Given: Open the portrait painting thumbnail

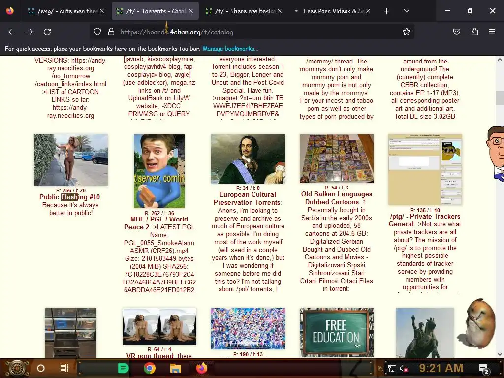Looking at the screenshot, I should [248, 159].
